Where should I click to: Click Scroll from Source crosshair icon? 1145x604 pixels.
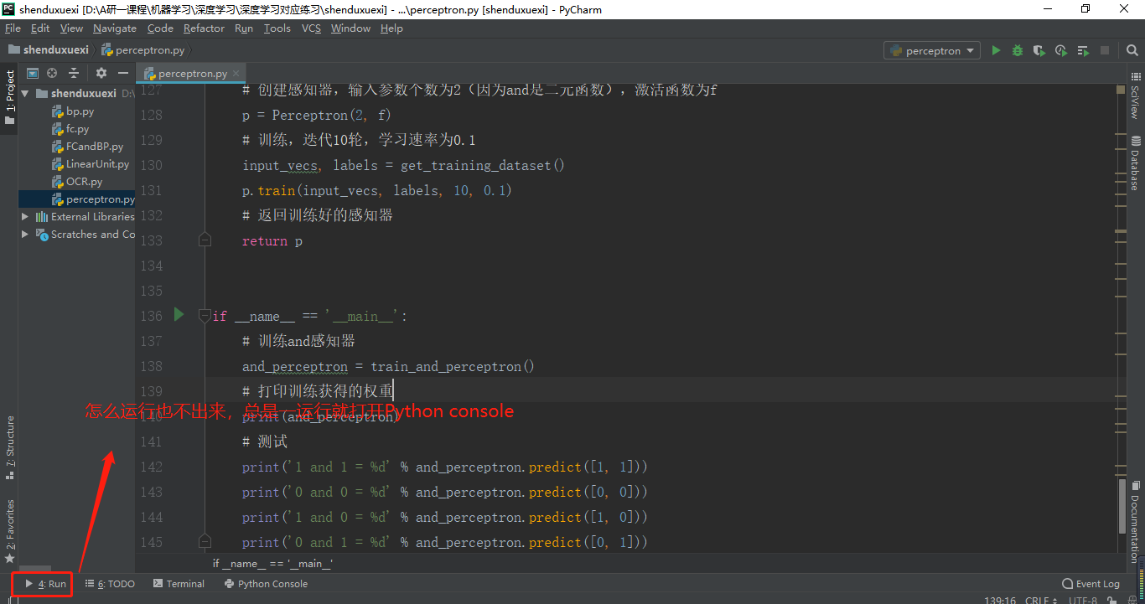pyautogui.click(x=52, y=73)
